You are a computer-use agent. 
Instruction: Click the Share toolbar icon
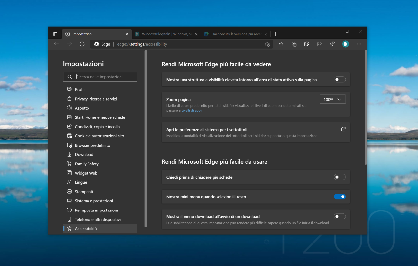tap(319, 44)
